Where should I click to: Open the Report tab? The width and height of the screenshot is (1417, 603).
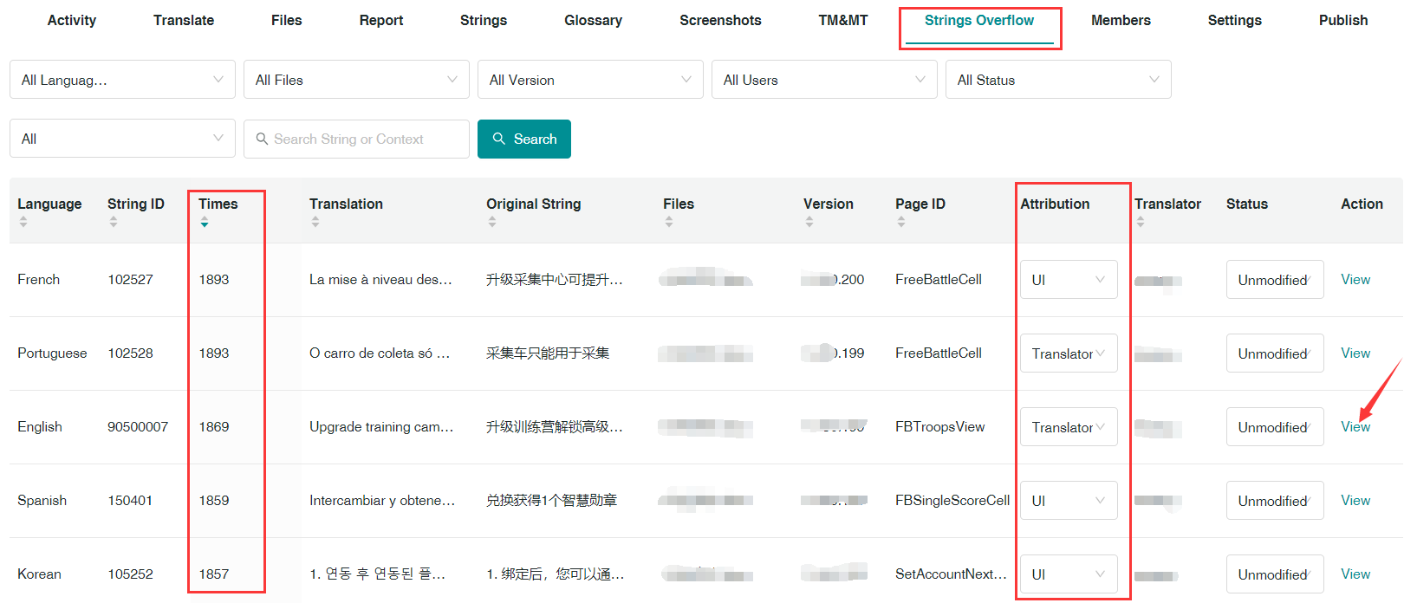click(381, 20)
